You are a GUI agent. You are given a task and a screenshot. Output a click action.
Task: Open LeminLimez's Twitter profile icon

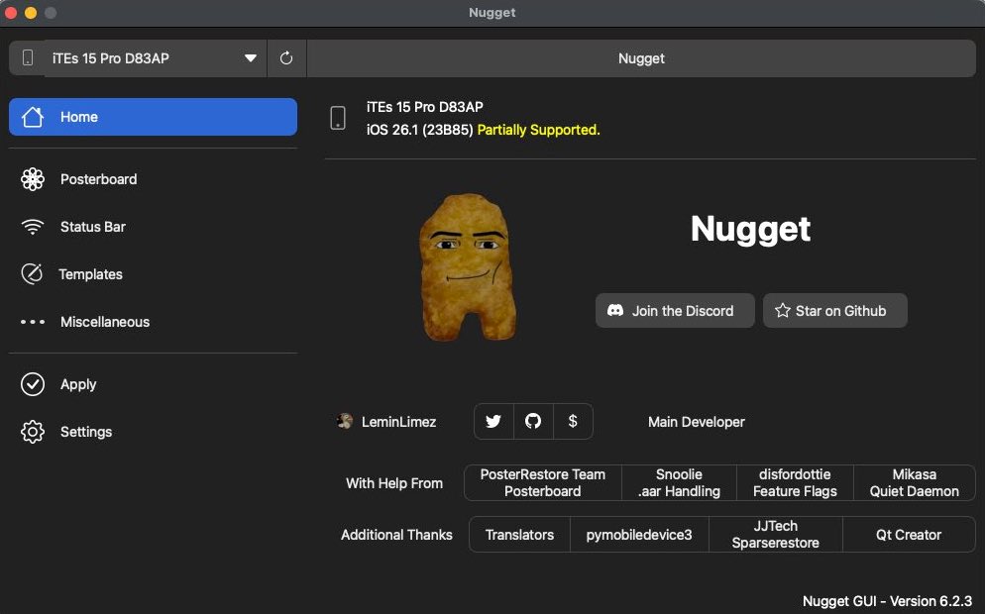493,421
